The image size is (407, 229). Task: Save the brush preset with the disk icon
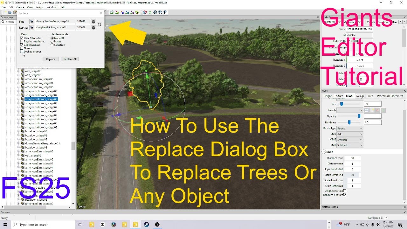(366, 110)
